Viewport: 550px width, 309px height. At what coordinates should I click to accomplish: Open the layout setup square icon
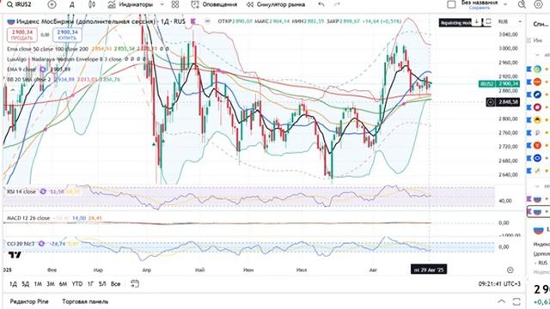tap(451, 4)
